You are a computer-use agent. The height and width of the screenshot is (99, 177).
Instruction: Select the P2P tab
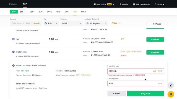click(25, 4)
